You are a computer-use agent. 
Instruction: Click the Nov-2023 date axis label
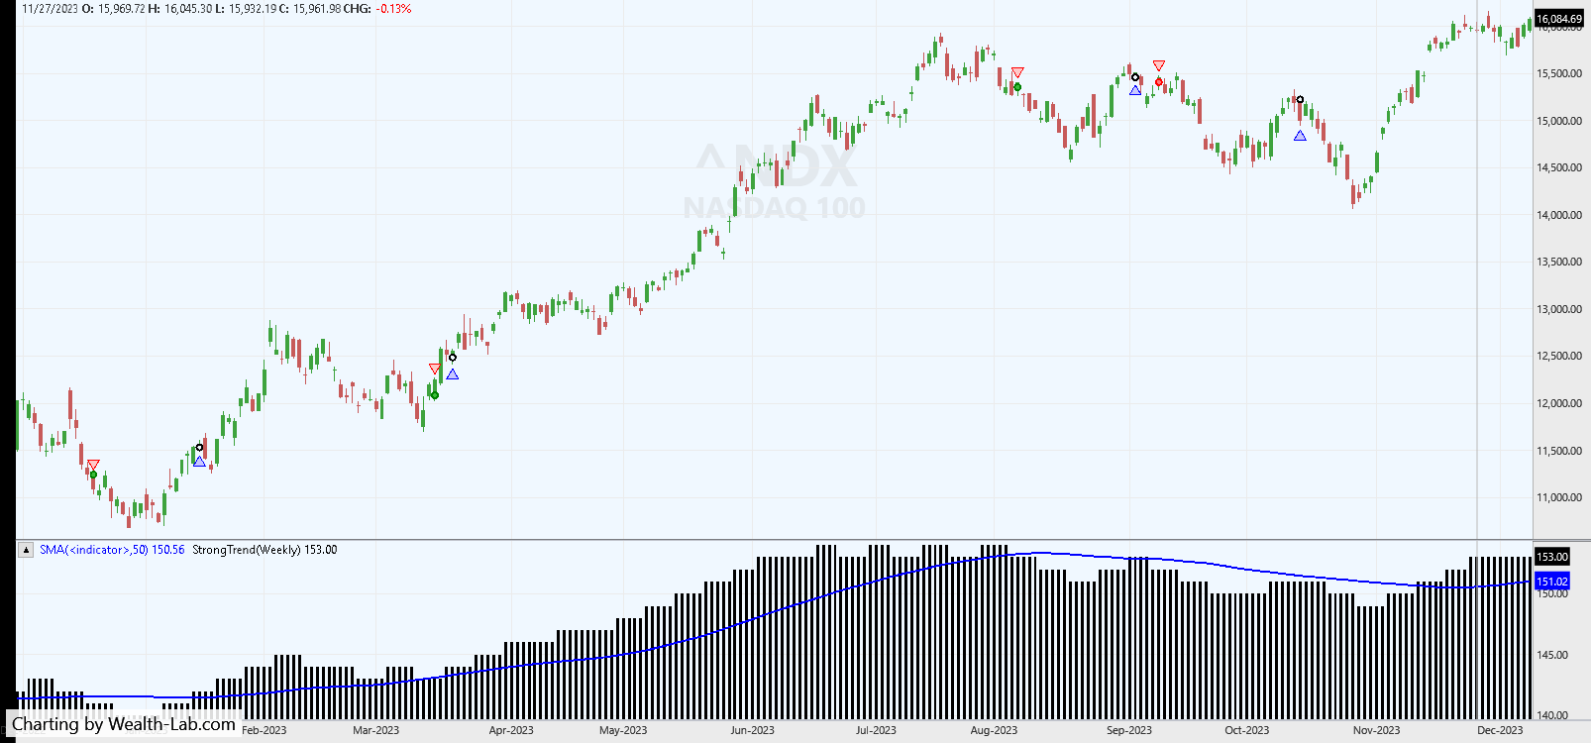click(1377, 730)
